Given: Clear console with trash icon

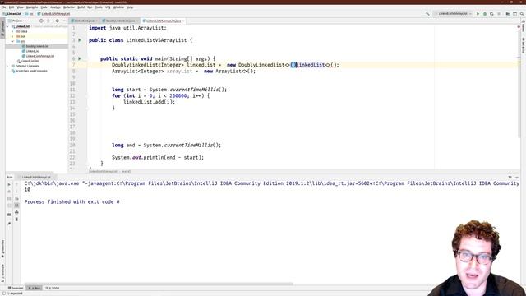Looking at the screenshot, I should pyautogui.click(x=16, y=220).
